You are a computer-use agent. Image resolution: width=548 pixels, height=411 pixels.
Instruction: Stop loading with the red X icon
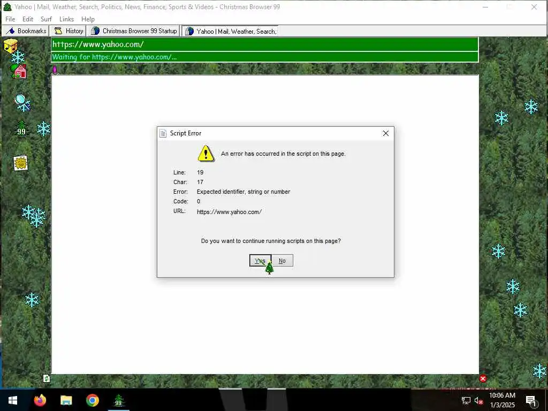[x=483, y=378]
